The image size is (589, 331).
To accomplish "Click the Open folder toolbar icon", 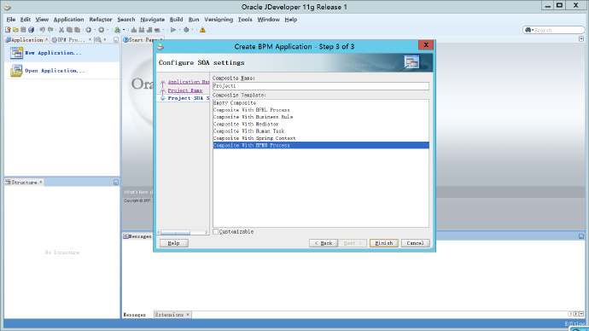I will [15, 30].
